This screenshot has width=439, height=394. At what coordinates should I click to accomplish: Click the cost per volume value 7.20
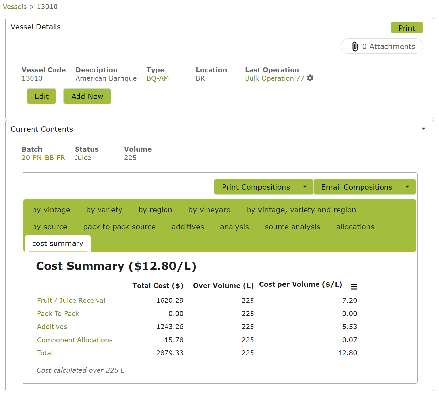pos(350,301)
